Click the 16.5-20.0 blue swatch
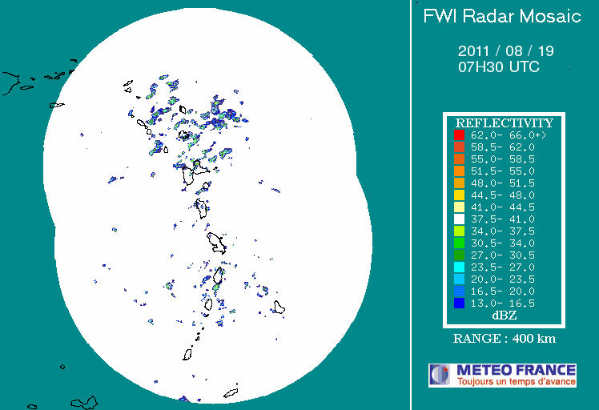This screenshot has width=599, height=410. pyautogui.click(x=459, y=291)
